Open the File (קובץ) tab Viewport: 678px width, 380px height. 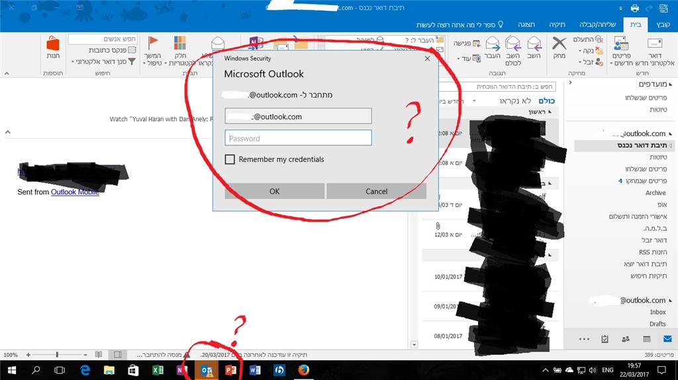(663, 24)
